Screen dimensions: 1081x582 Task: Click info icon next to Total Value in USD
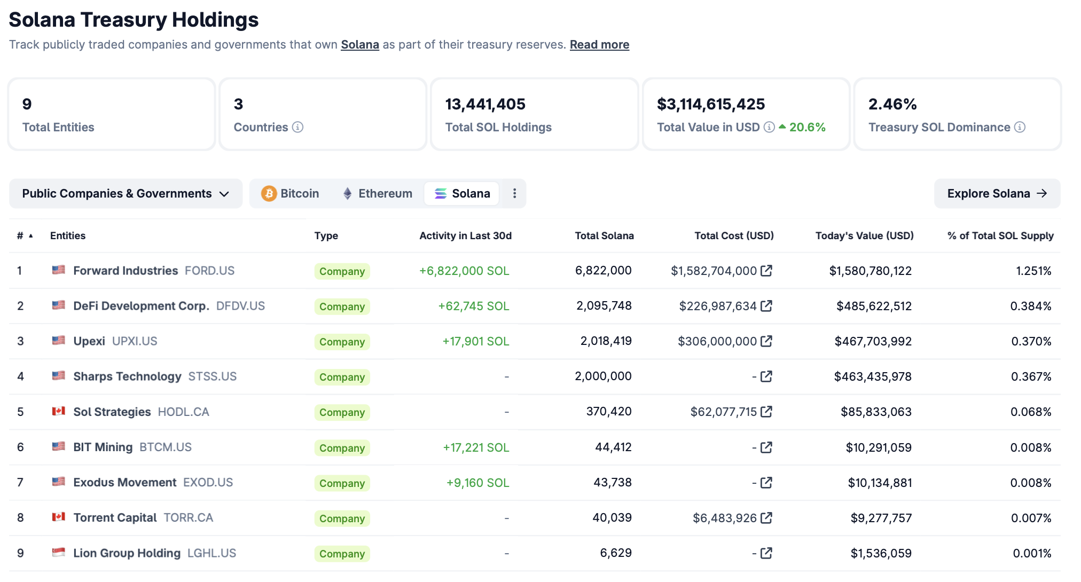point(769,127)
